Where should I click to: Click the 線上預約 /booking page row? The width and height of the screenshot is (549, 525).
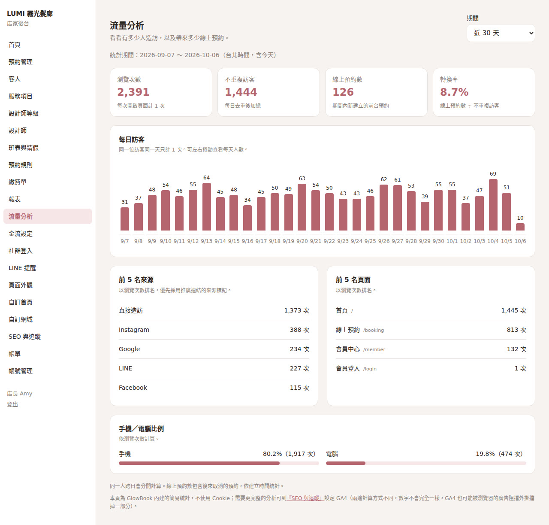(x=431, y=330)
